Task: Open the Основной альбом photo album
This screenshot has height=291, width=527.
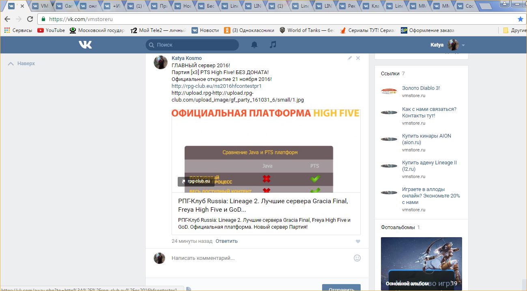Action: pyautogui.click(x=422, y=264)
